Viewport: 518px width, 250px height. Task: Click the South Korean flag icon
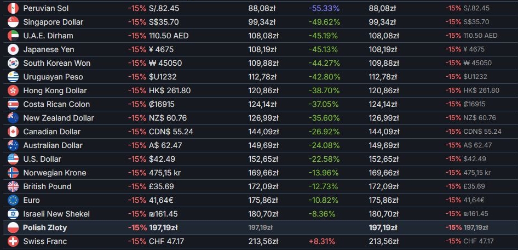14,63
